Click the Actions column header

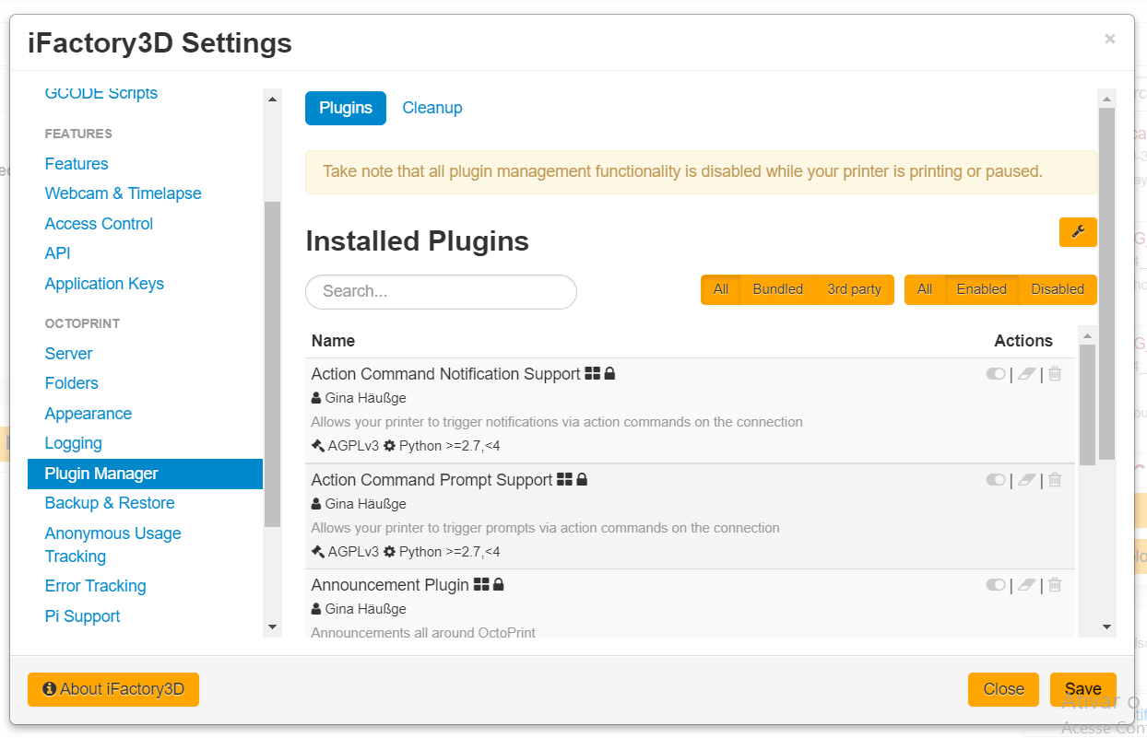[x=1023, y=341]
